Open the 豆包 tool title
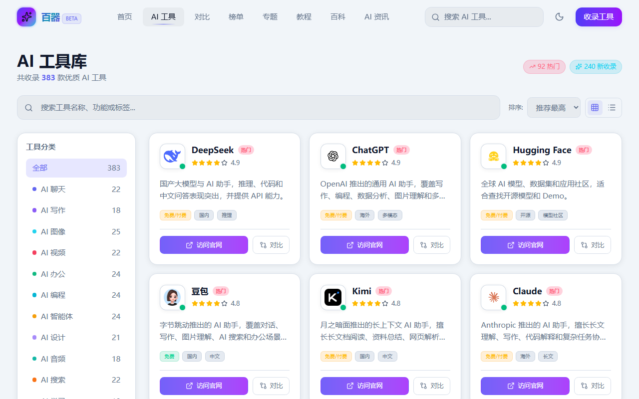 pos(200,291)
